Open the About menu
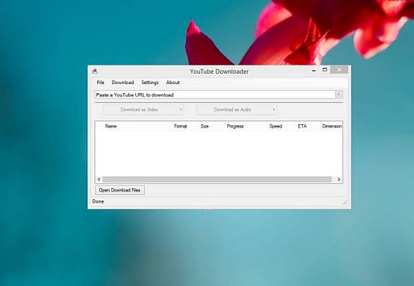 [x=173, y=83]
